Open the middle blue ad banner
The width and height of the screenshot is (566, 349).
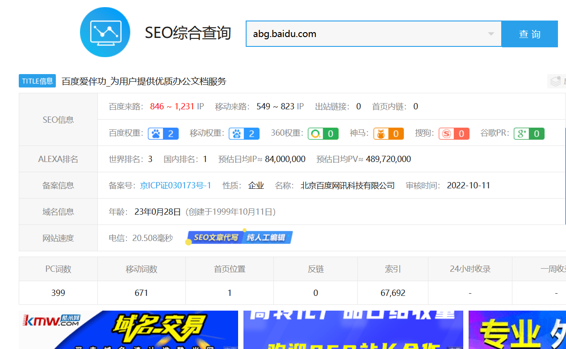pos(353,330)
